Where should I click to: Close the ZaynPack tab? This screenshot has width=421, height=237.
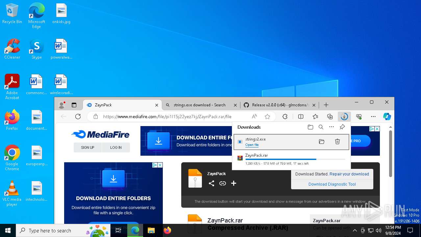[x=157, y=105]
